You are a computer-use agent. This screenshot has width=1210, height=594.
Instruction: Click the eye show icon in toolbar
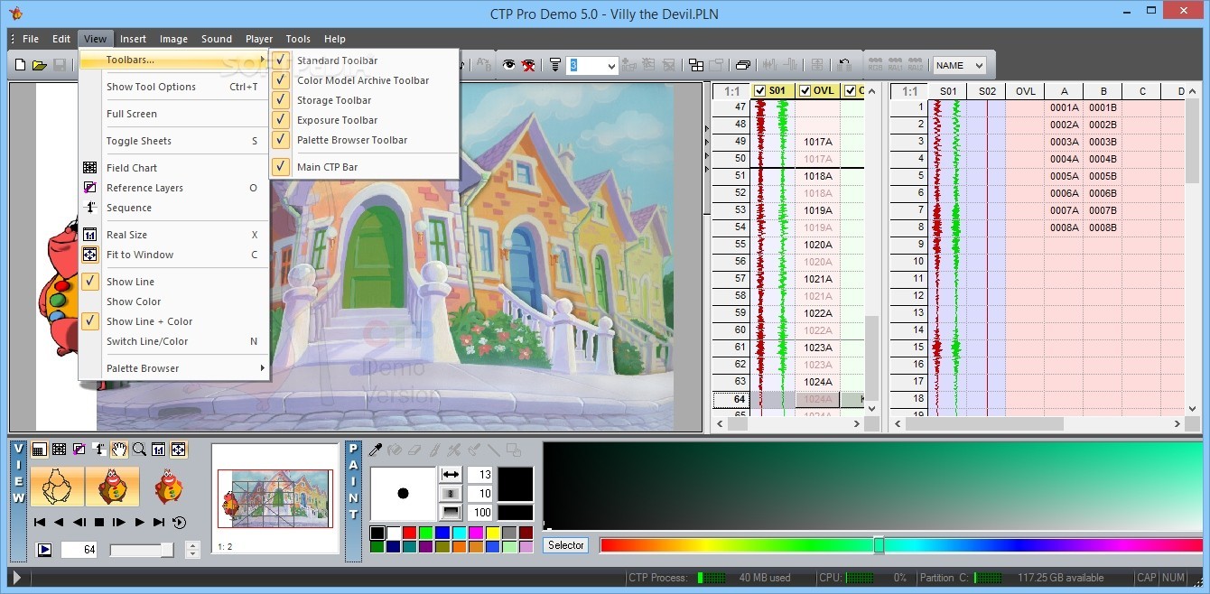point(509,65)
